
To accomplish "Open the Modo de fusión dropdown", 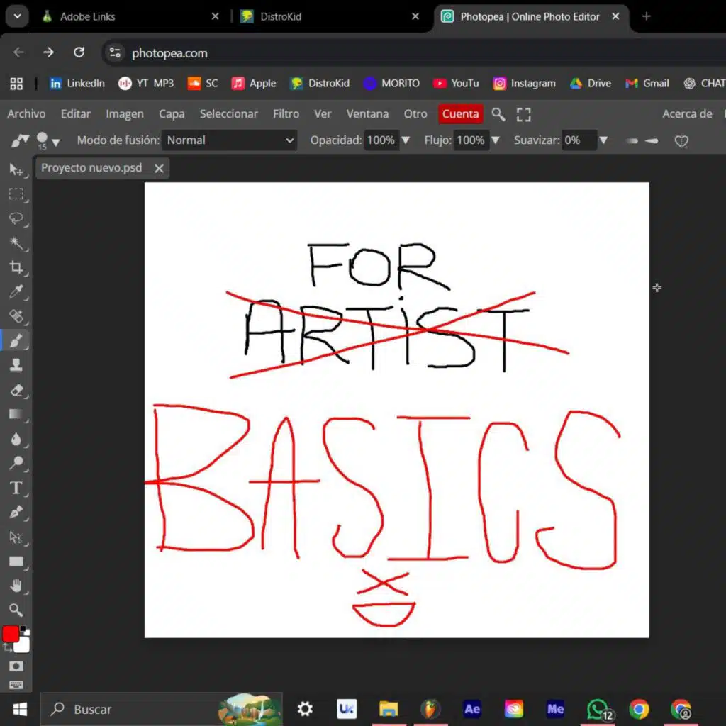I will pos(229,140).
